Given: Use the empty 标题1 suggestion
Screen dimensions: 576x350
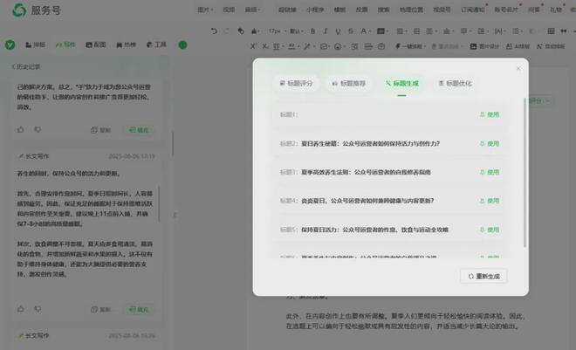Looking at the screenshot, I should coord(490,114).
